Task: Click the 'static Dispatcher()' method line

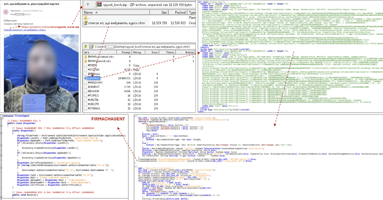Action: coord(24,131)
